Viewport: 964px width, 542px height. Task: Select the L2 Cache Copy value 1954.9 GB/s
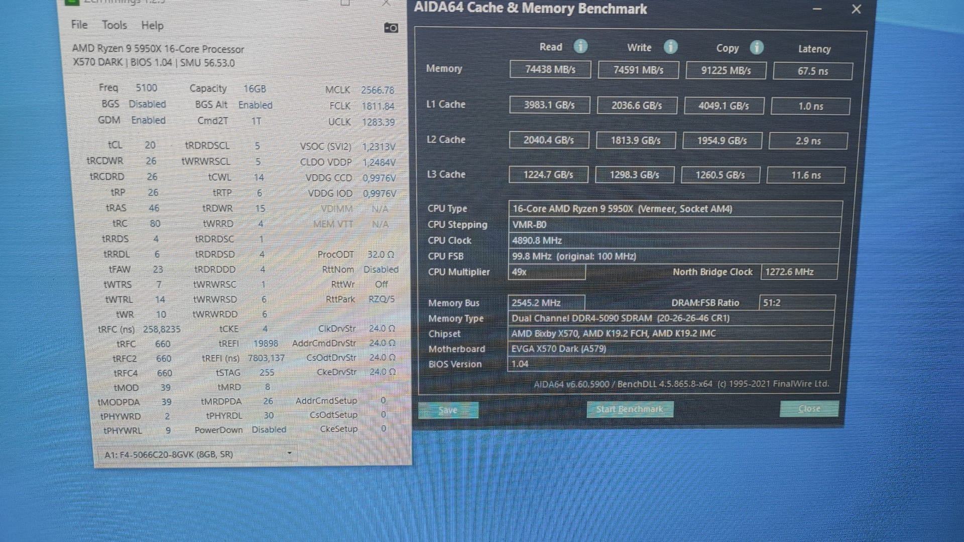tap(722, 141)
